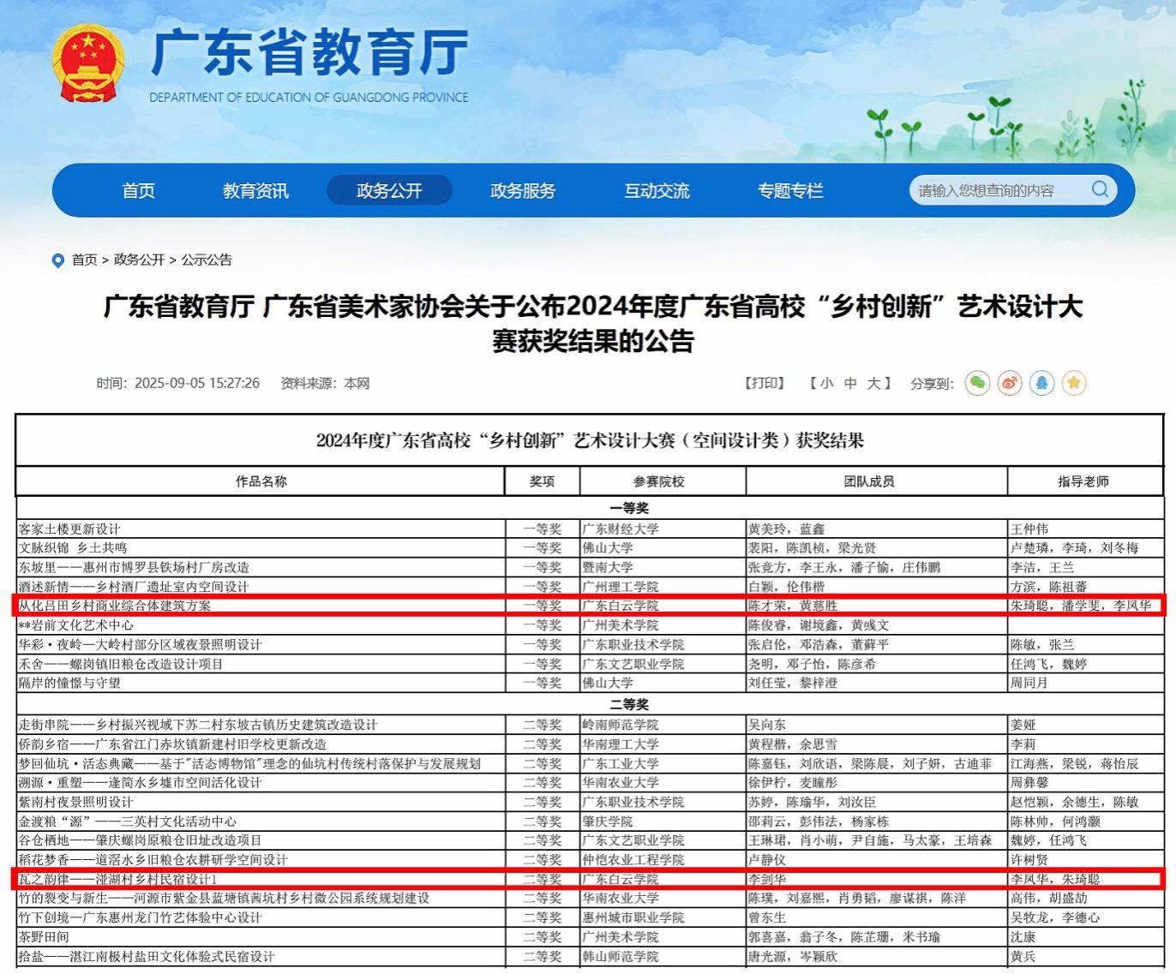1176x974 pixels.
Task: Share article via QQ penguin icon
Action: 1041,383
